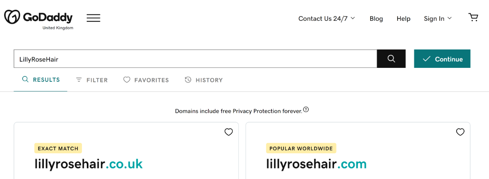Screen dimensions: 489x179
Task: Open the shopping cart
Action: 473,17
